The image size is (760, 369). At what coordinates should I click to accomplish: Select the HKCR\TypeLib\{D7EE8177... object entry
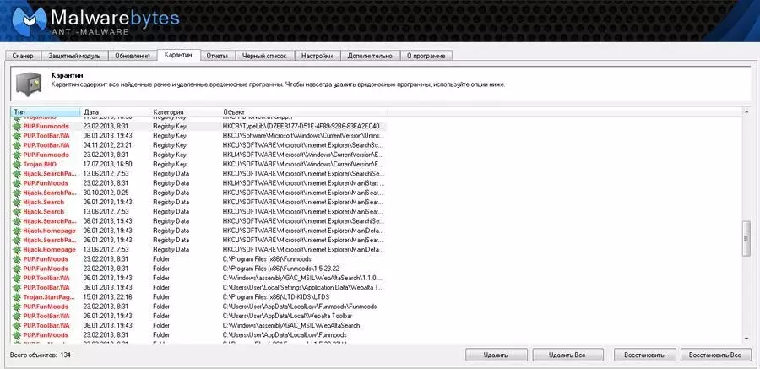tap(304, 126)
